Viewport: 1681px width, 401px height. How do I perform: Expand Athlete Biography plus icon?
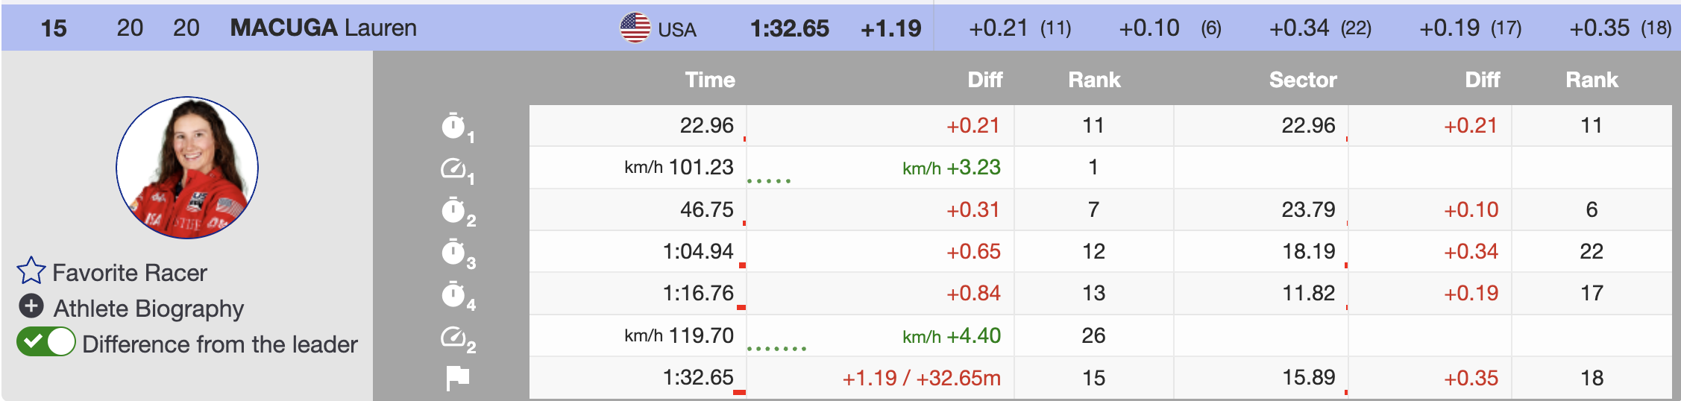coord(31,306)
